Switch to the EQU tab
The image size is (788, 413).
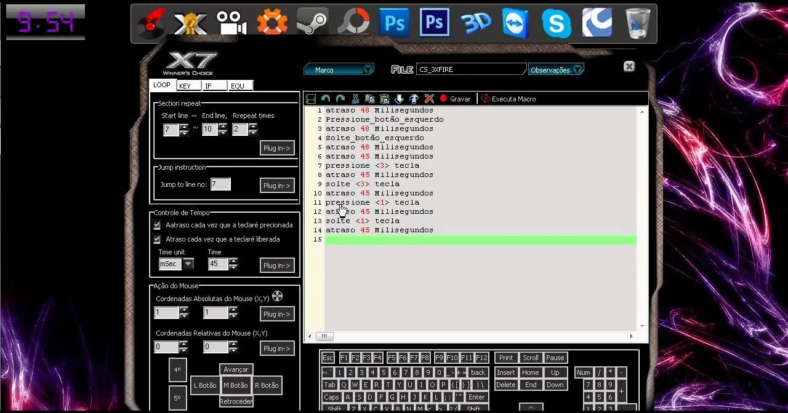[240, 86]
